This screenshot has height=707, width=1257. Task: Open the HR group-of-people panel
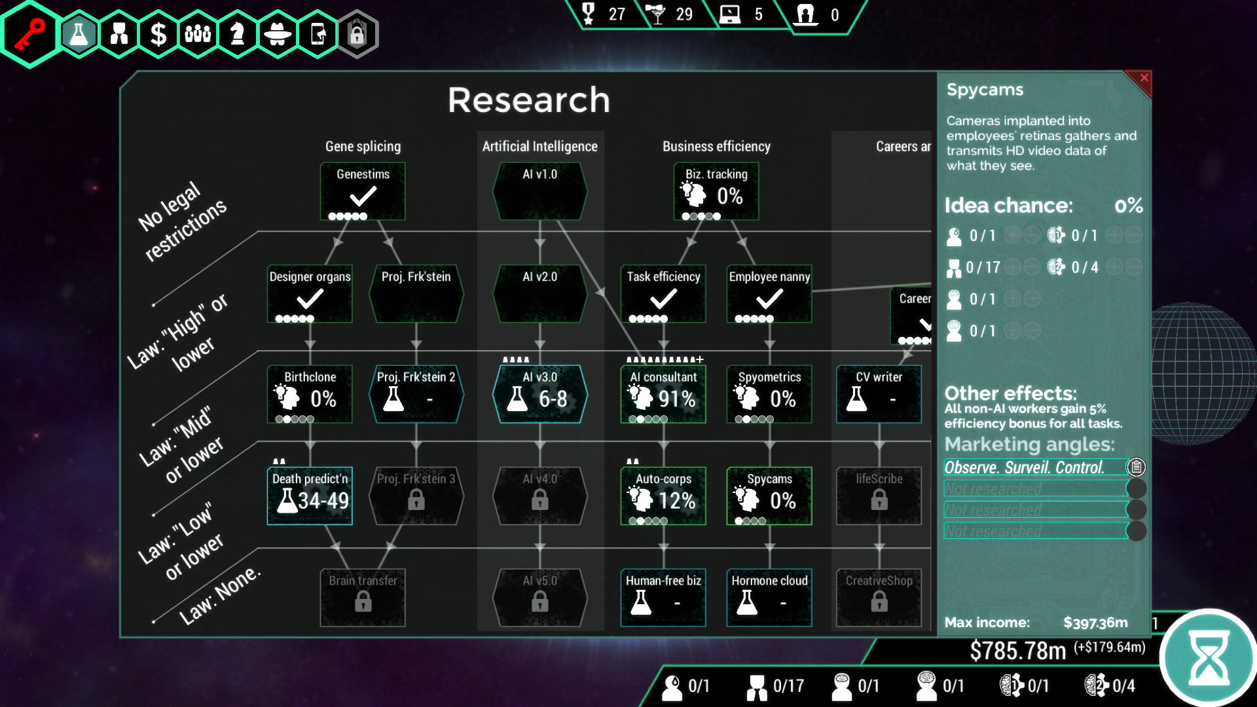198,34
